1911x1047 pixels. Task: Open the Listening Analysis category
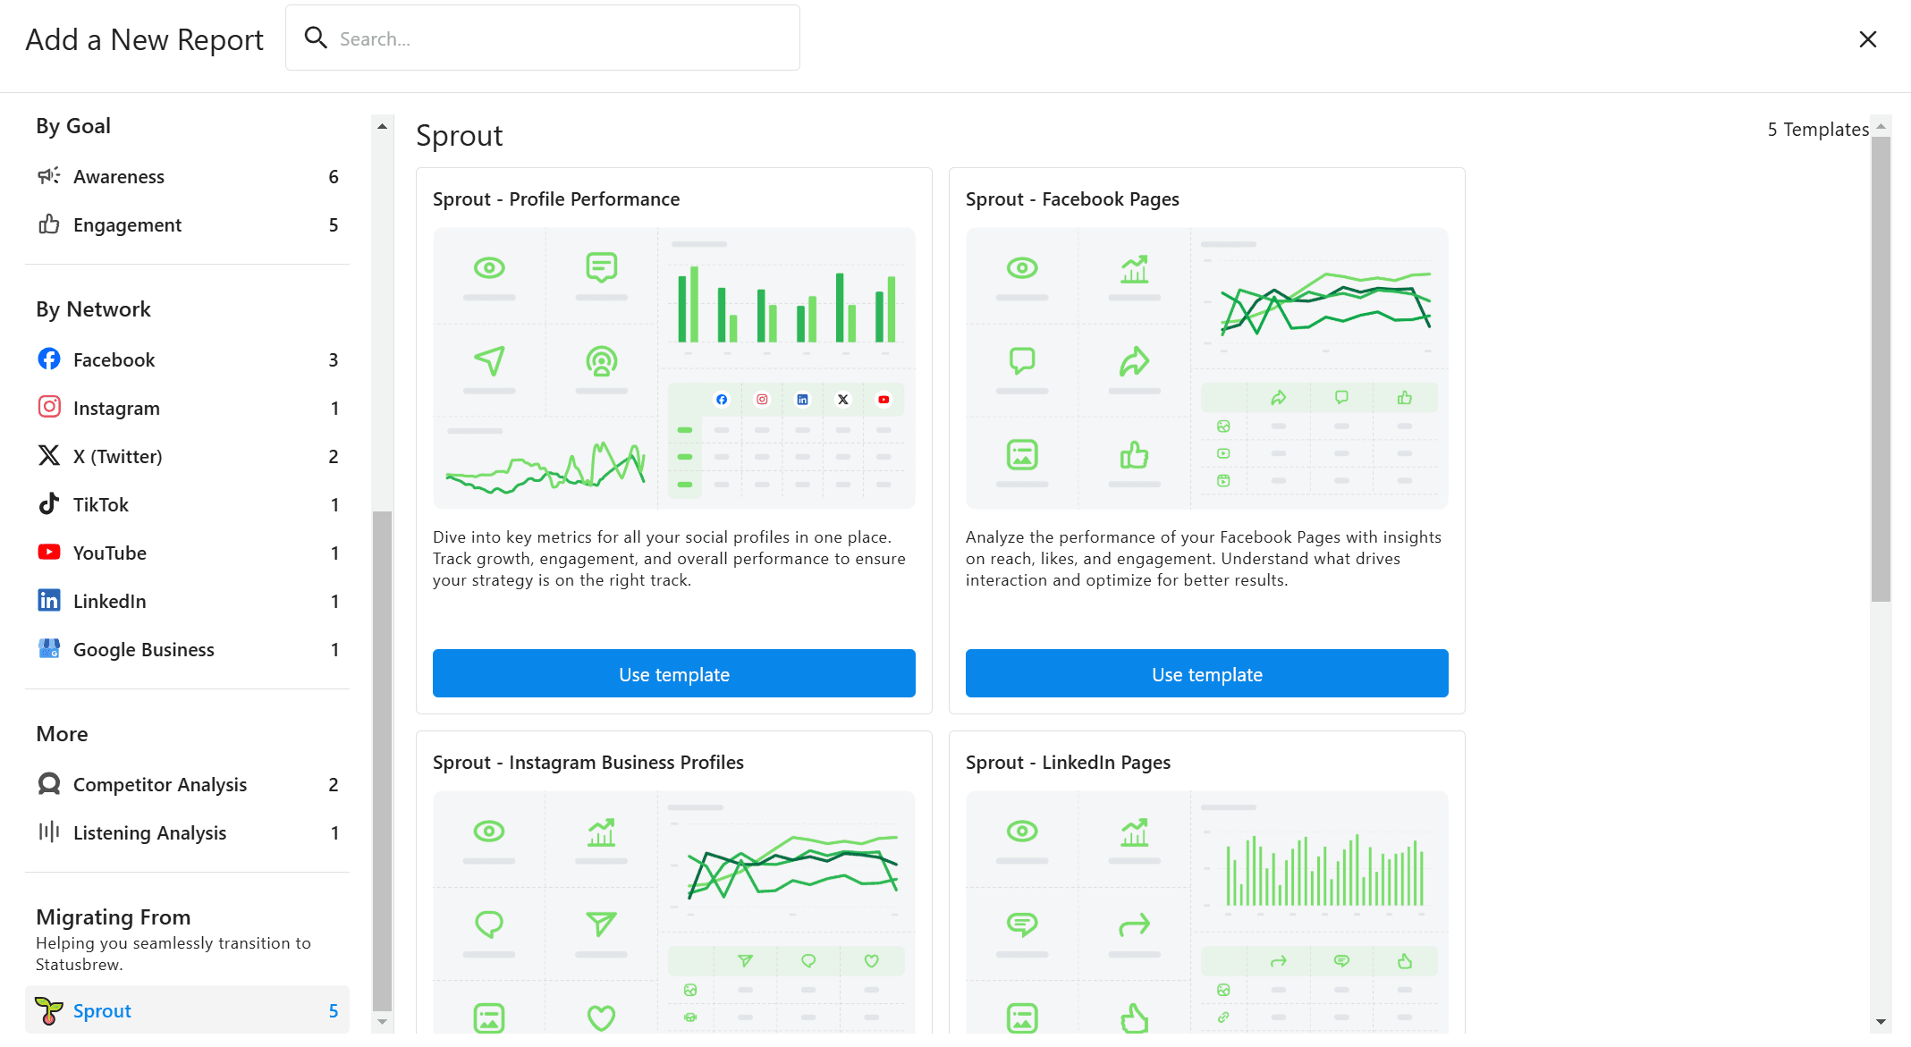click(x=149, y=833)
